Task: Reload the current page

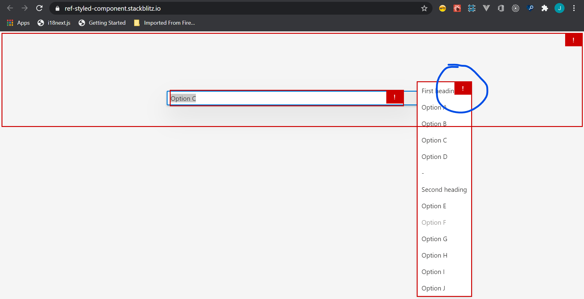Action: 39,8
